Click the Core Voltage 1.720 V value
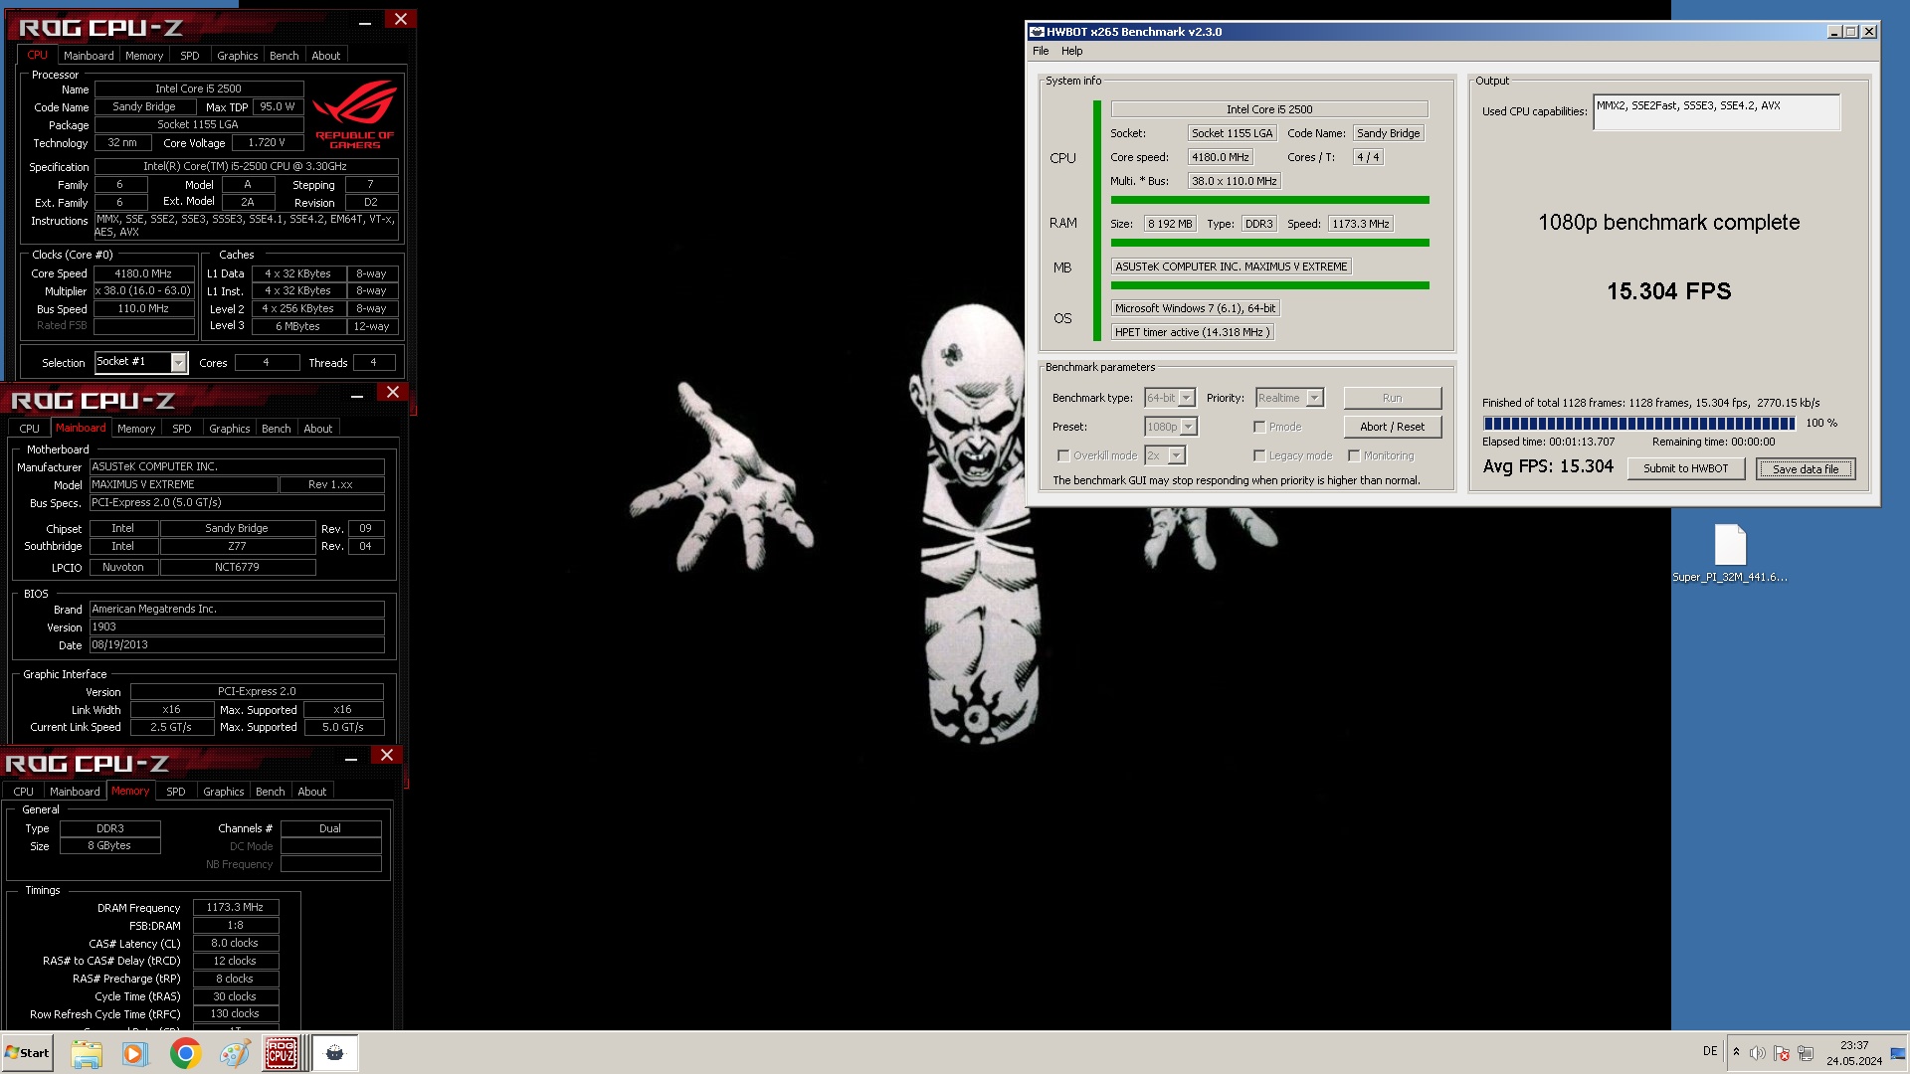This screenshot has height=1074, width=1910. 267,142
